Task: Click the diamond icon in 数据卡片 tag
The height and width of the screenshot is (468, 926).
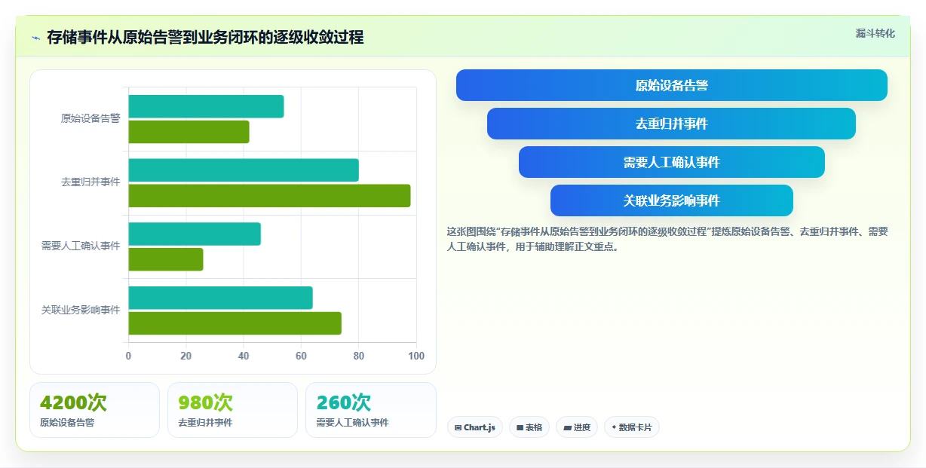Action: click(x=614, y=427)
